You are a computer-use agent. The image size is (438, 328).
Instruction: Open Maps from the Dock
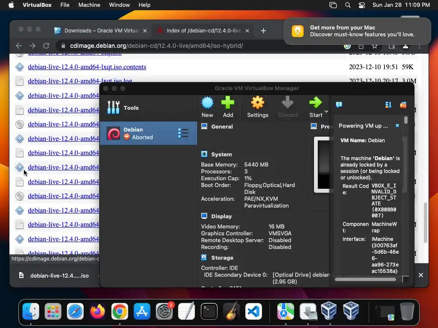coord(285,311)
